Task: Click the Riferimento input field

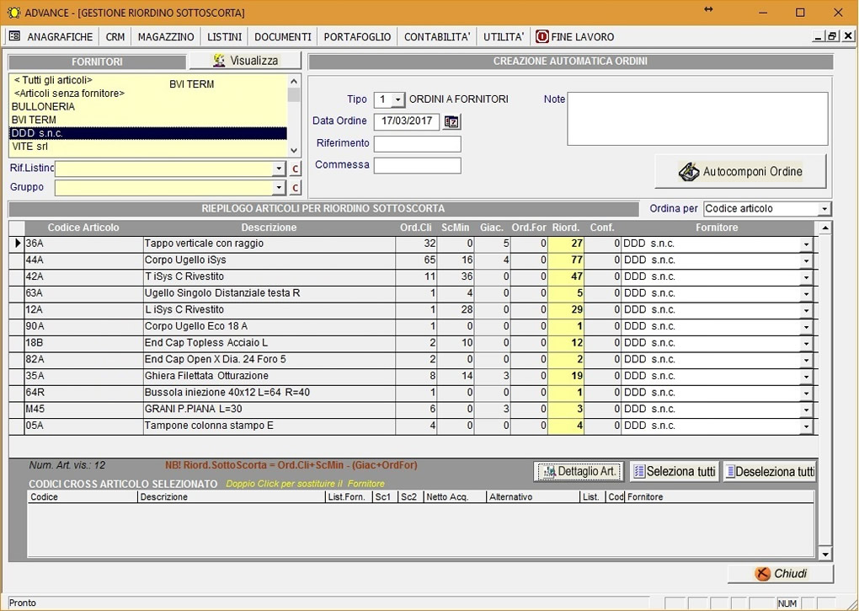Action: [418, 143]
